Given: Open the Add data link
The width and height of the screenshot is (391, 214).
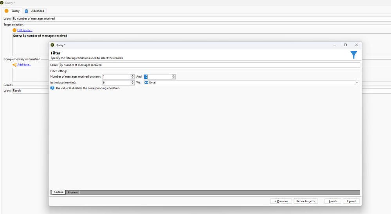Looking at the screenshot, I should [x=24, y=65].
